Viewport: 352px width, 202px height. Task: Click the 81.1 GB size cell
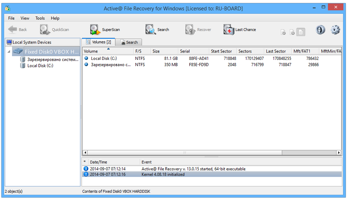pyautogui.click(x=171, y=58)
